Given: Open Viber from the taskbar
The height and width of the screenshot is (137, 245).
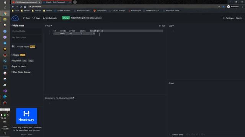Looking at the screenshot, I should pyautogui.click(x=5, y=37).
